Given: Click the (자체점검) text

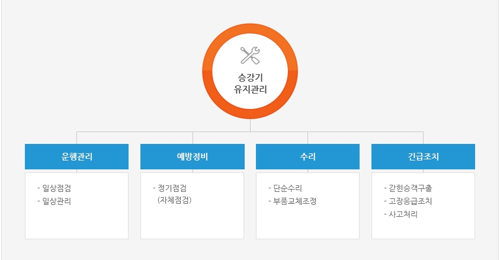Looking at the screenshot, I should click(x=174, y=200).
